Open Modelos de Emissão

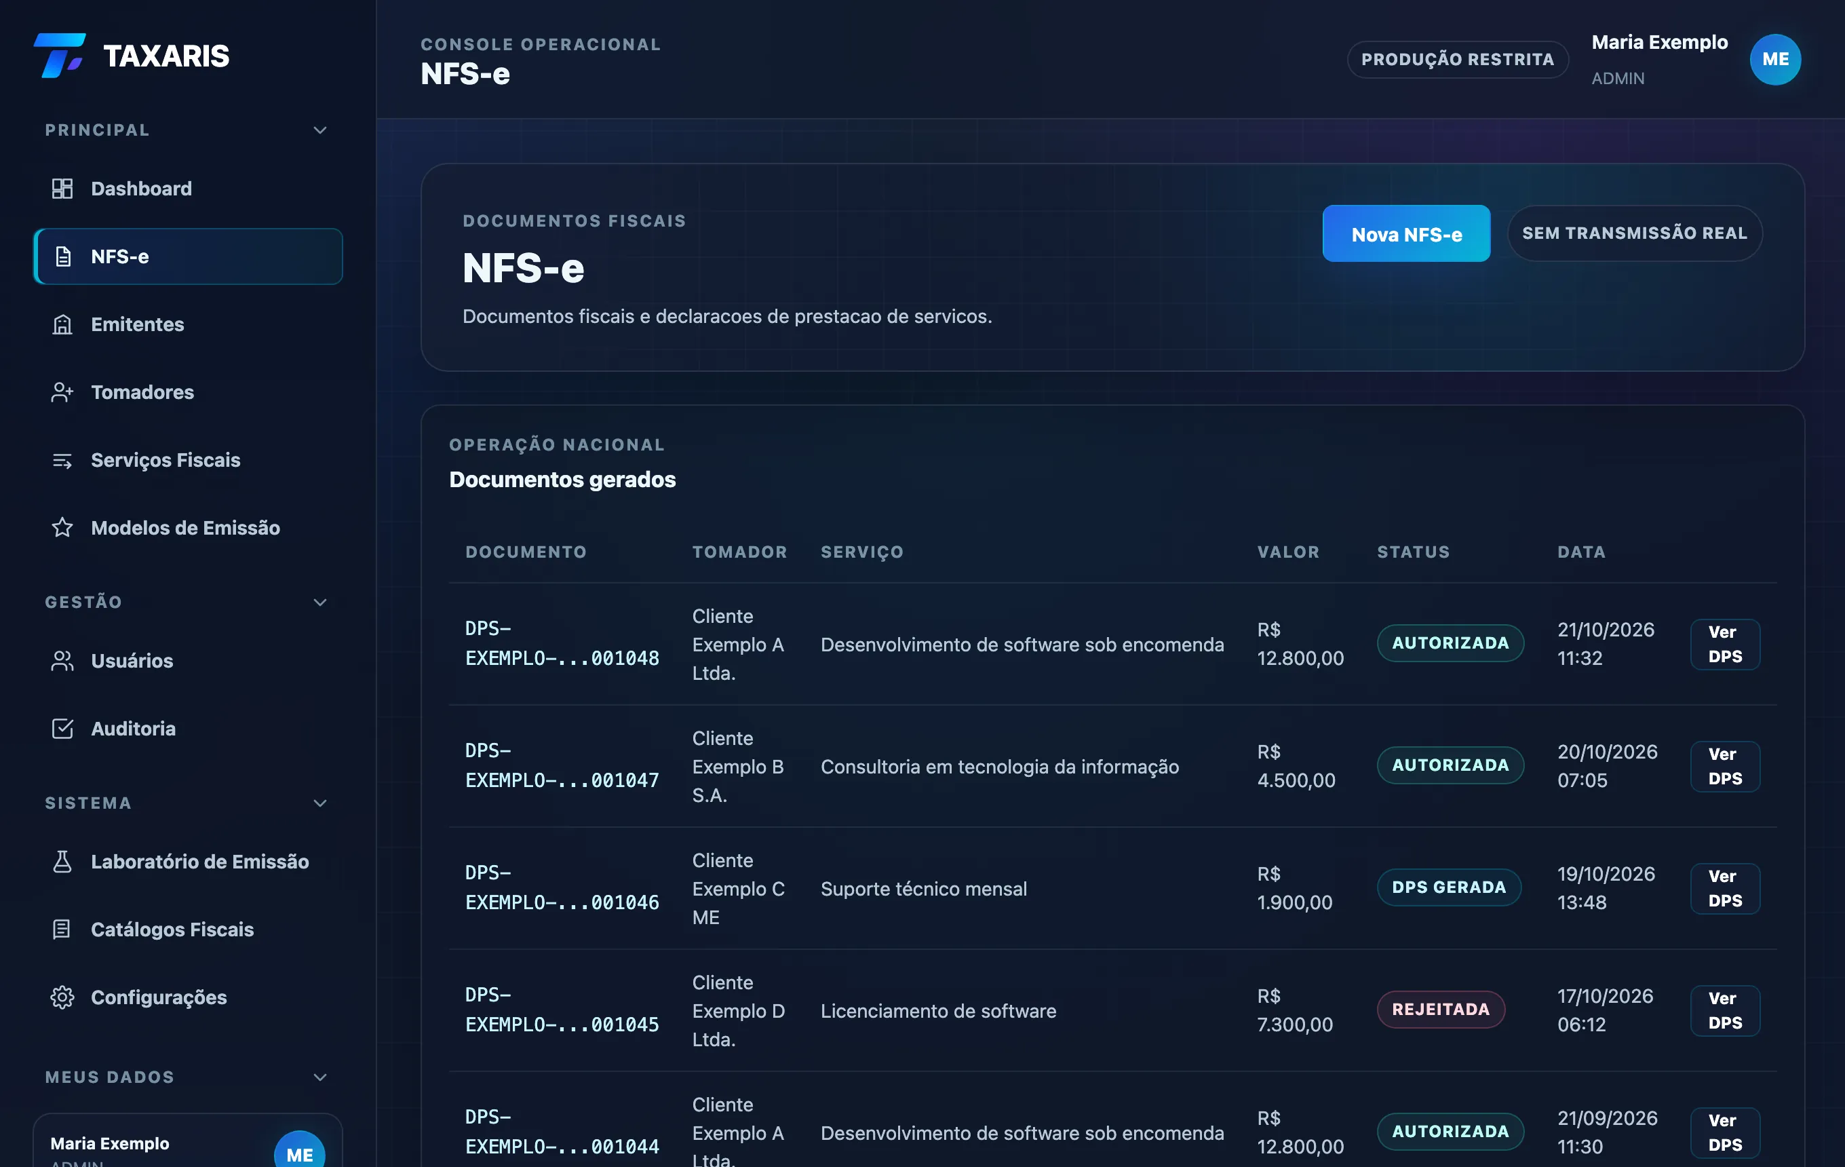coord(188,528)
